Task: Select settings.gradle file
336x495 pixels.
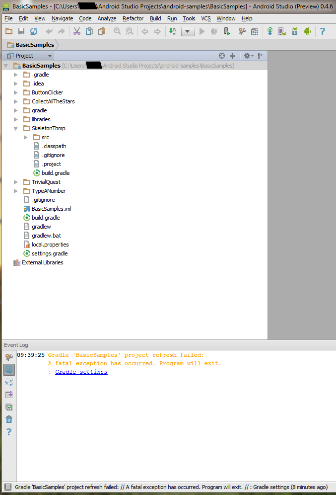Action: (50, 253)
